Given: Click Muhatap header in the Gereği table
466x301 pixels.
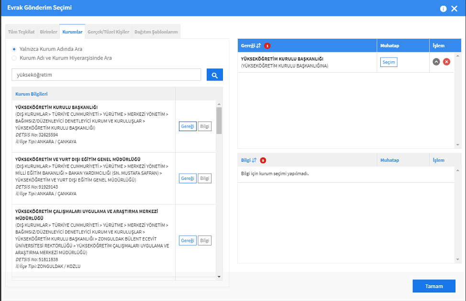Looking at the screenshot, I should [x=389, y=45].
